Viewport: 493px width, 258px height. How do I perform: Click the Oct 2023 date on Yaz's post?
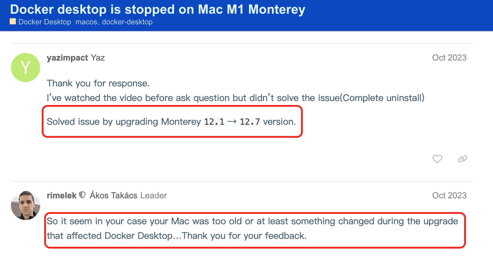[x=449, y=58]
